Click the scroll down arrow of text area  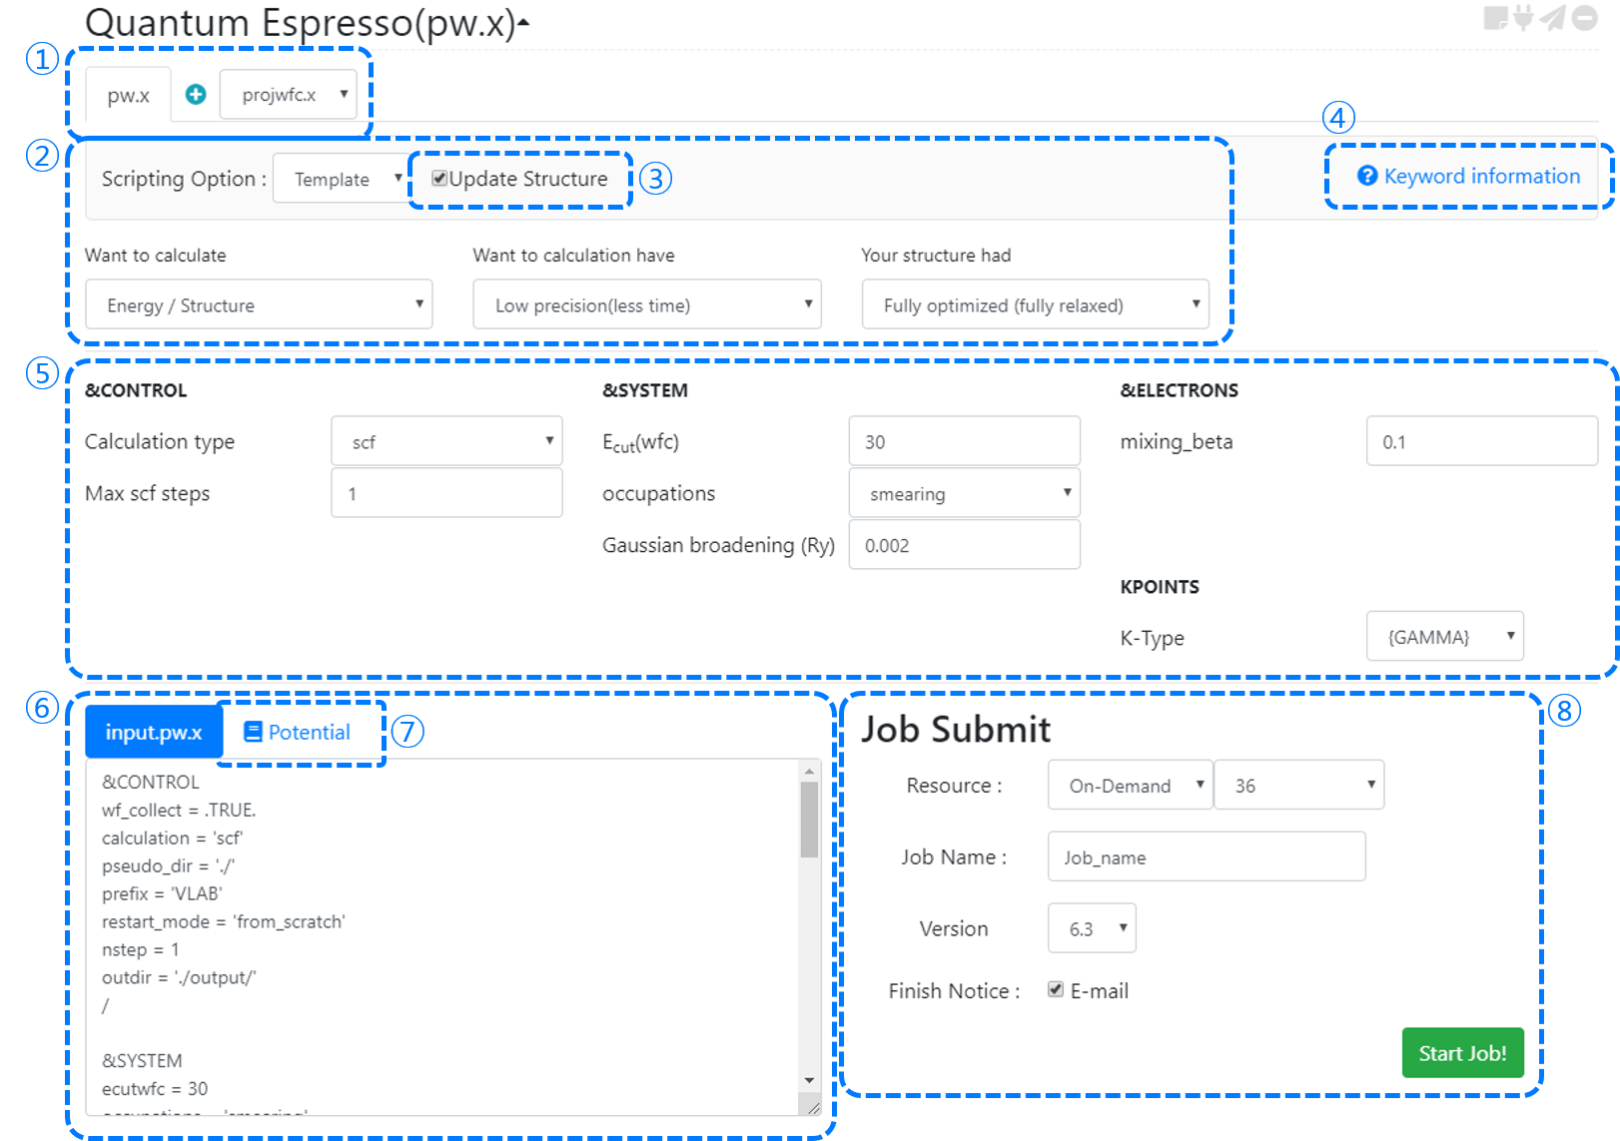(809, 1080)
